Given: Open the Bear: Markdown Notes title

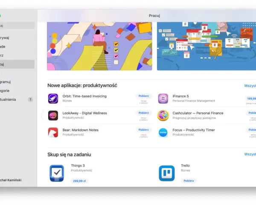Looking at the screenshot, I should 81,130.
